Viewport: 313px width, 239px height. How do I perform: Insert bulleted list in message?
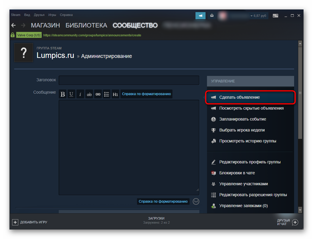[107, 94]
